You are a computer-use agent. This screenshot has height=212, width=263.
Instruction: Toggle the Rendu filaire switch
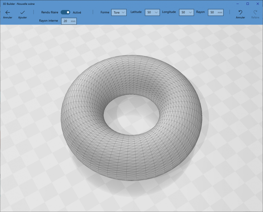65,12
